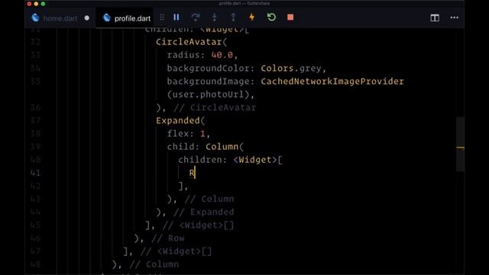Click the // CircleAvatar closing comment
This screenshot has width=489, height=275.
[215, 108]
